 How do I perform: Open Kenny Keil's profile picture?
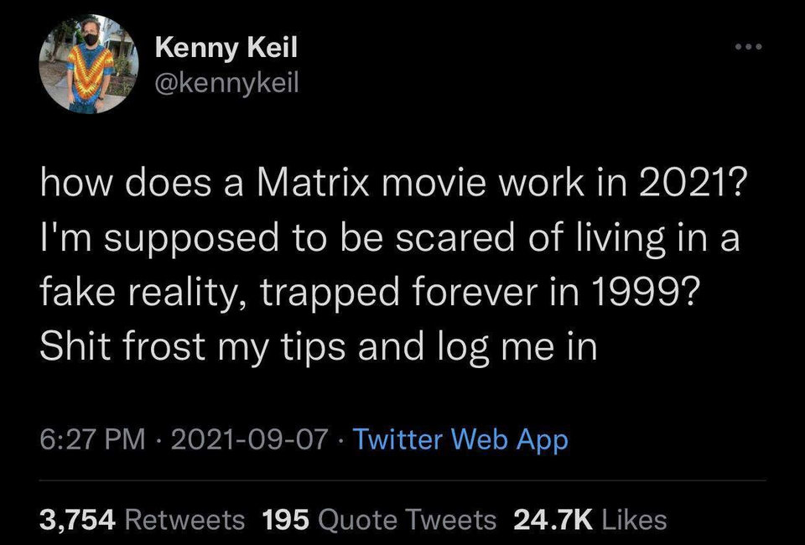pyautogui.click(x=89, y=64)
